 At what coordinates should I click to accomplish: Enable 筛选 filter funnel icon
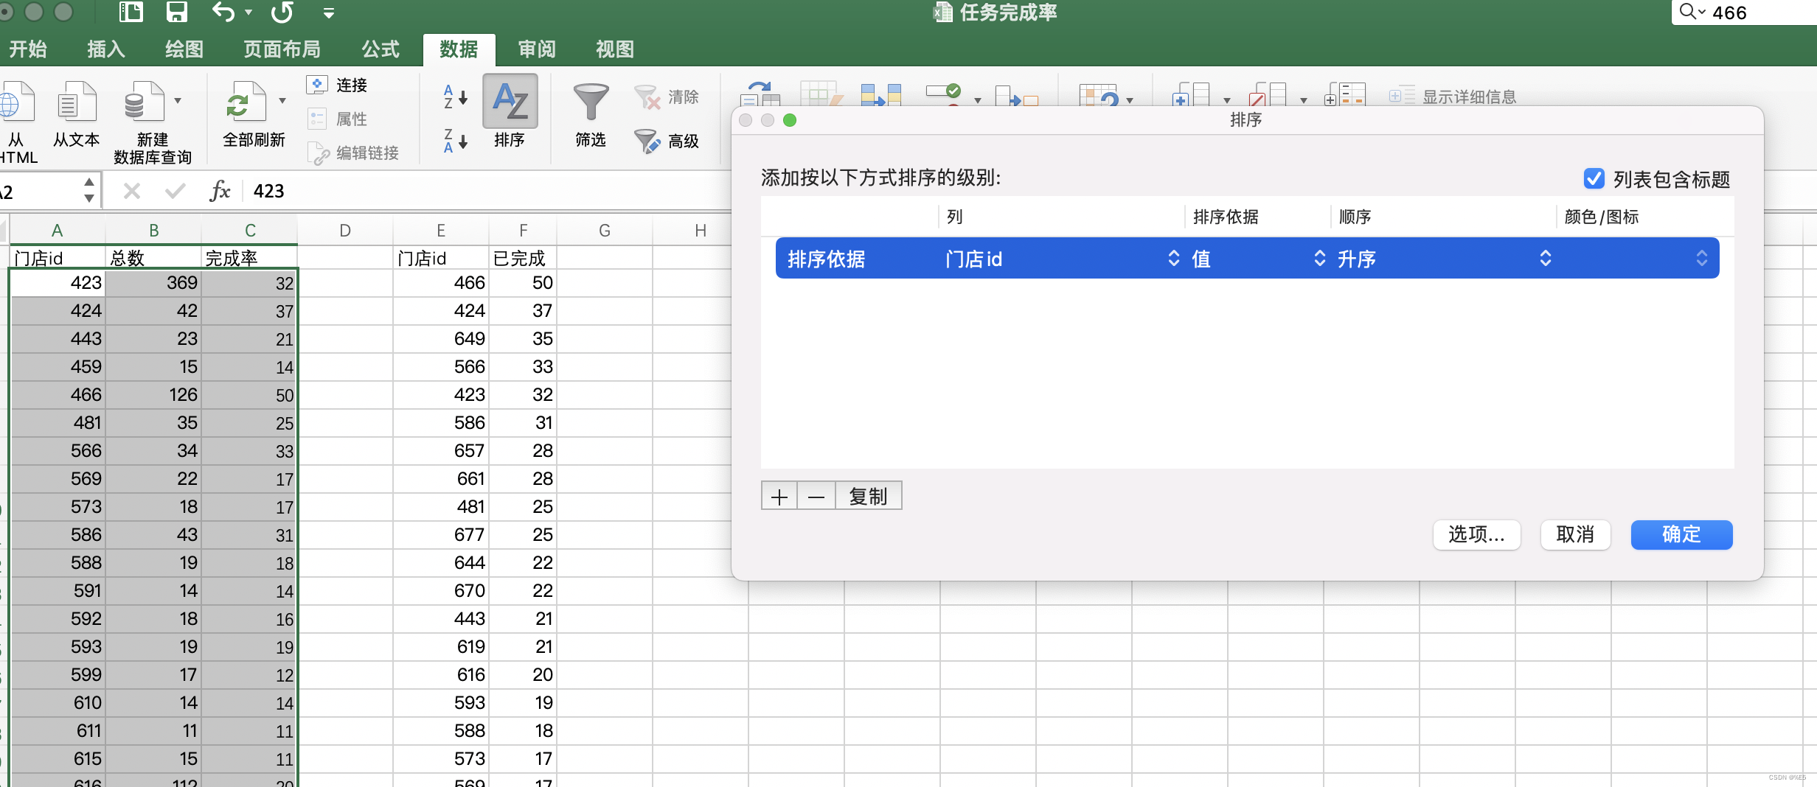click(x=591, y=102)
